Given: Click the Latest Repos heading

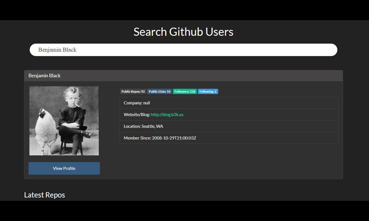Looking at the screenshot, I should (x=44, y=195).
